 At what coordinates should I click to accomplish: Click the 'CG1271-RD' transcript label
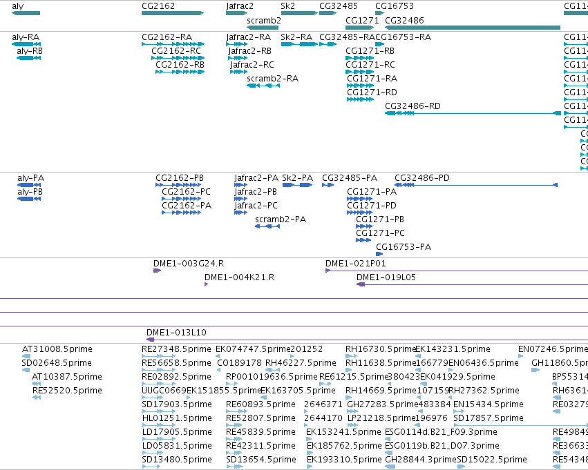point(372,92)
